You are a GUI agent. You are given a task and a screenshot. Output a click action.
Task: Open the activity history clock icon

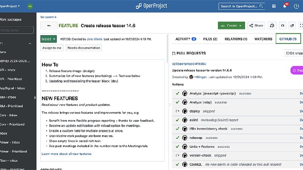272,25
